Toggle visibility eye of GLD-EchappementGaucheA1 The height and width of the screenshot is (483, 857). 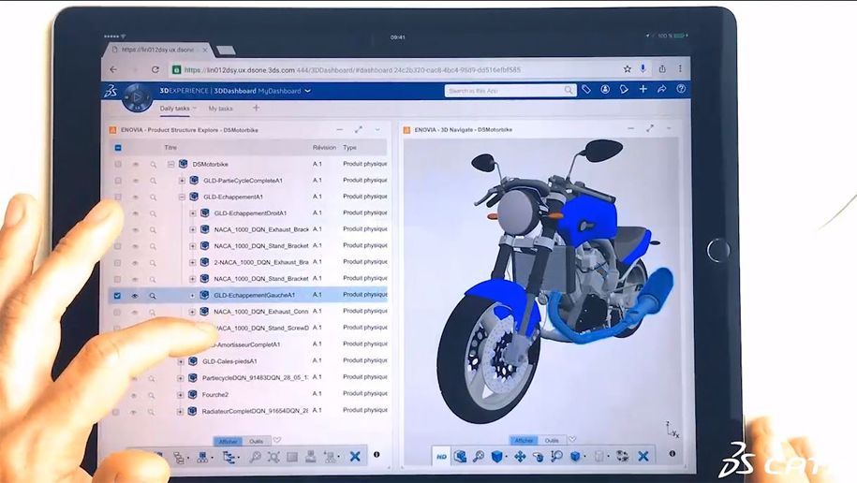coord(135,296)
